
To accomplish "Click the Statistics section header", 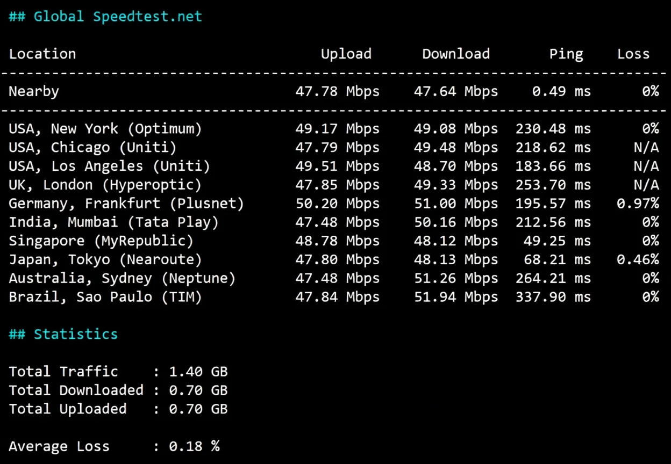I will click(x=63, y=334).
